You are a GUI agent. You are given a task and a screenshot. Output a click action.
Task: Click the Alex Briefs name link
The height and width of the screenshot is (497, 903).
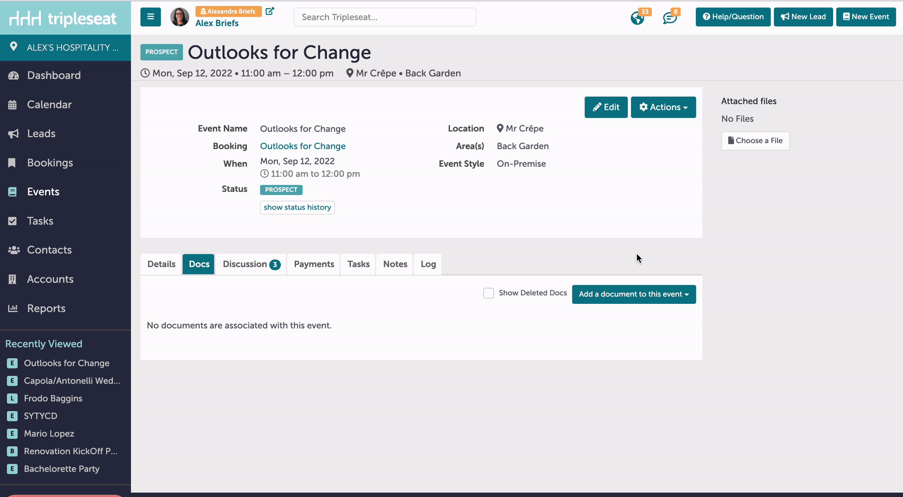click(x=217, y=23)
